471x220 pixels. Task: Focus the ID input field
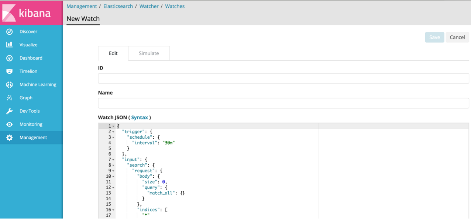tap(283, 78)
